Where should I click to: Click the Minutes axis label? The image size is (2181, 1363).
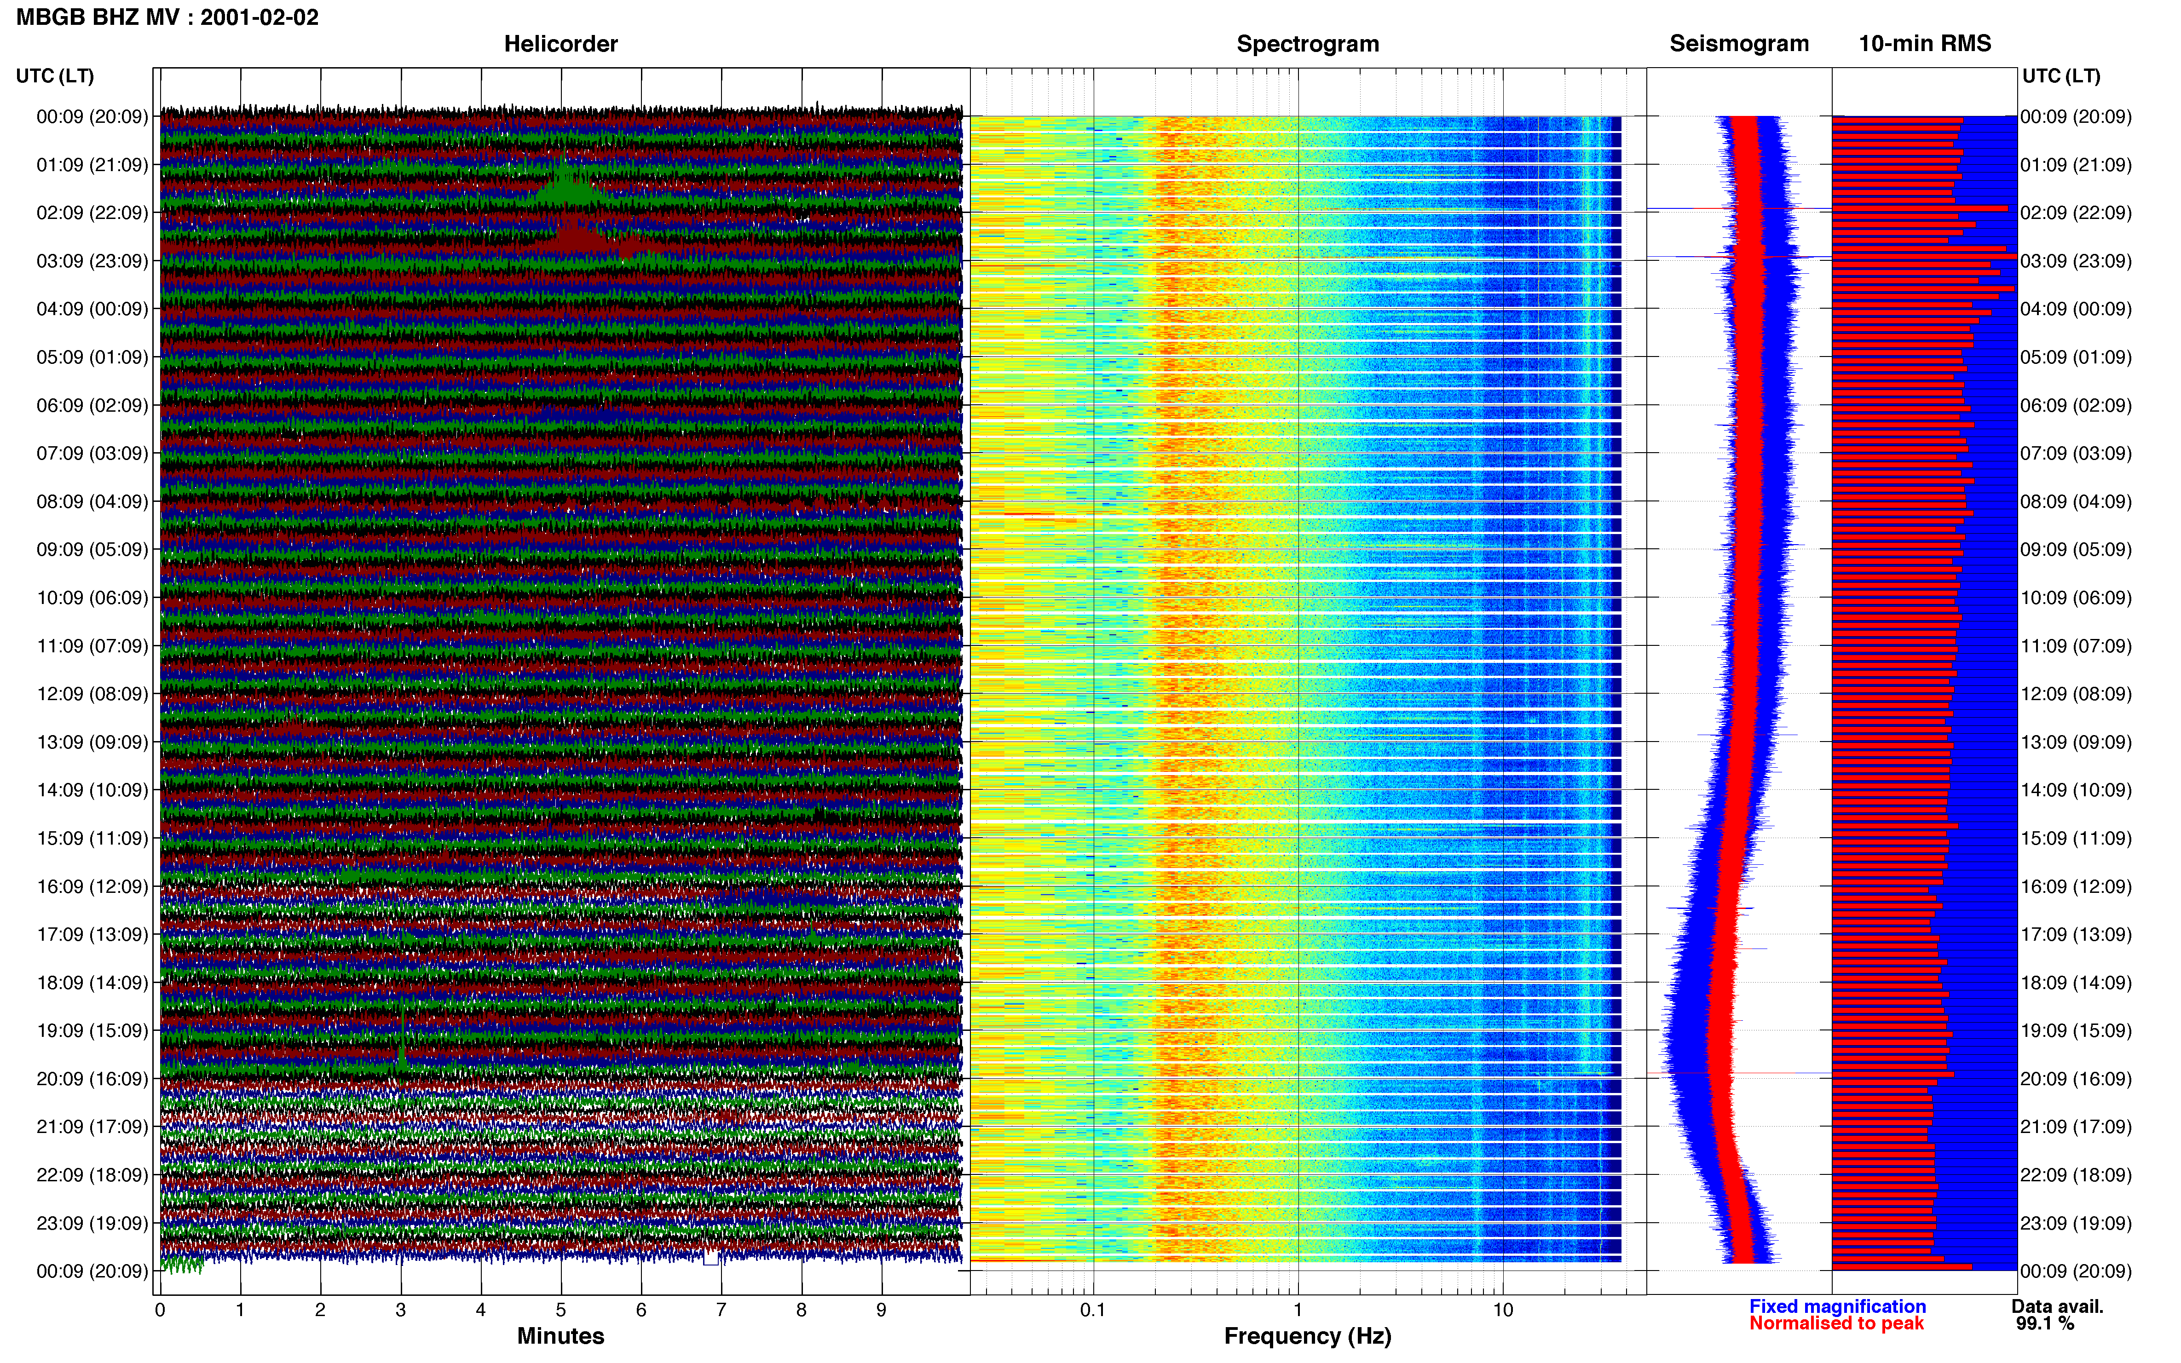(561, 1336)
